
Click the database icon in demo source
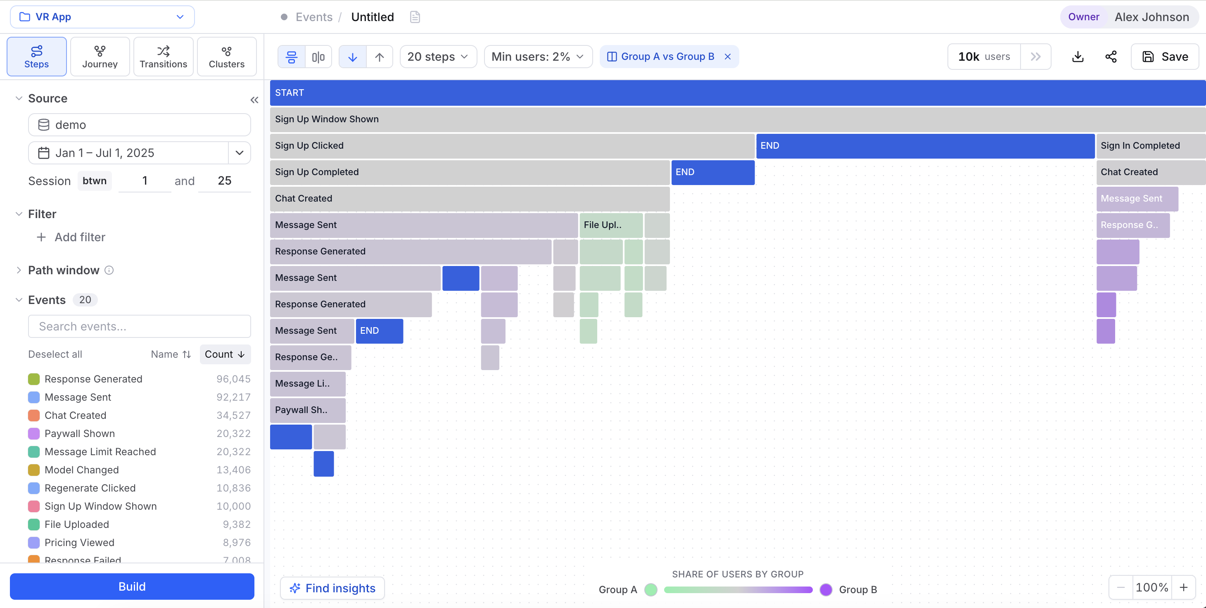click(43, 125)
